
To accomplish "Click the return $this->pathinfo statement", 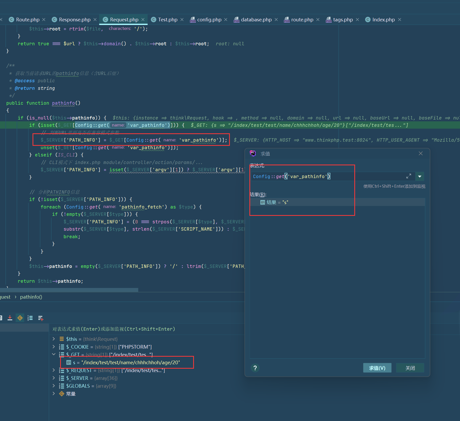I will (x=51, y=281).
